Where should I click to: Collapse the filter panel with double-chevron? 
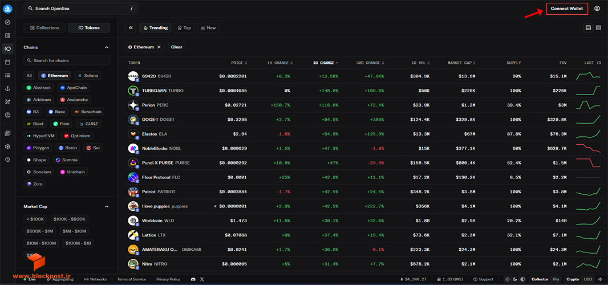point(131,28)
